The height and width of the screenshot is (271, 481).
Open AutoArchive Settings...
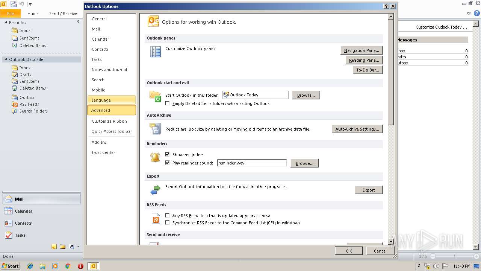point(357,129)
